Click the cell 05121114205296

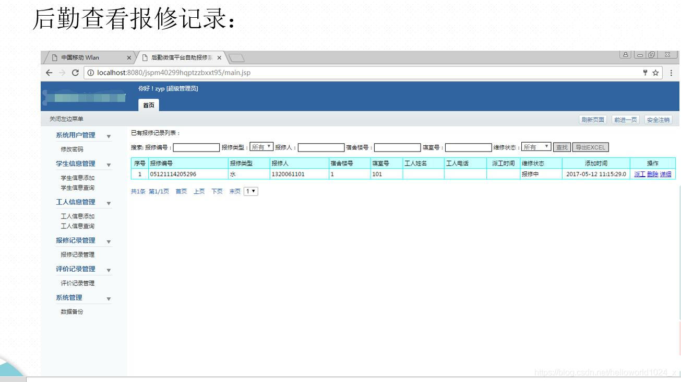point(188,175)
